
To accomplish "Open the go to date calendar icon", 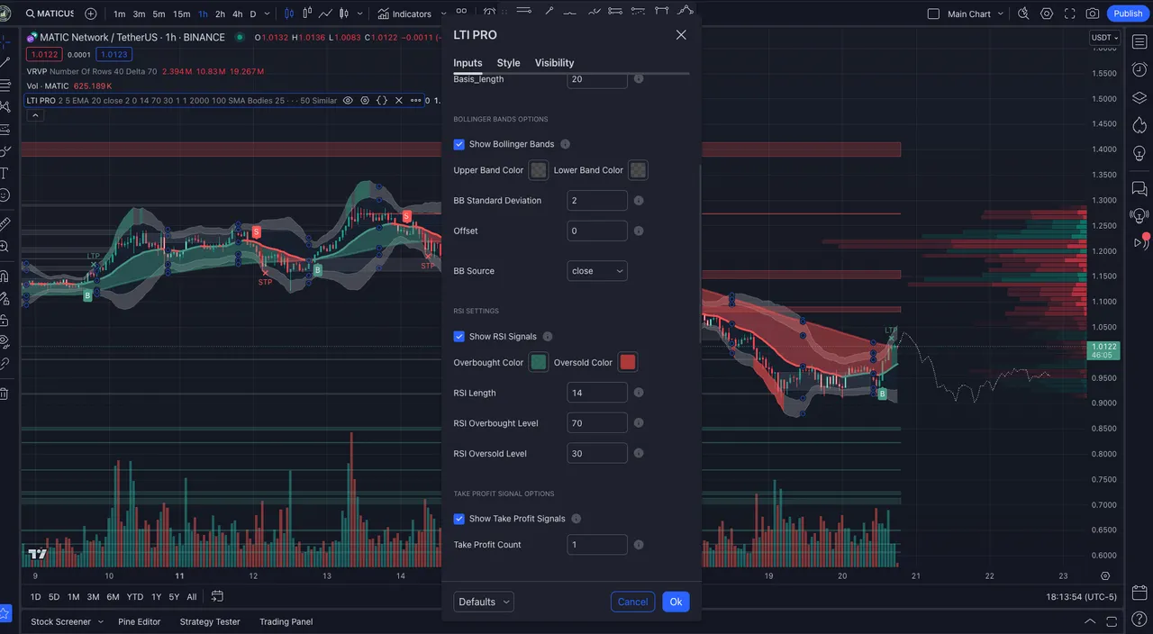I will [x=217, y=596].
